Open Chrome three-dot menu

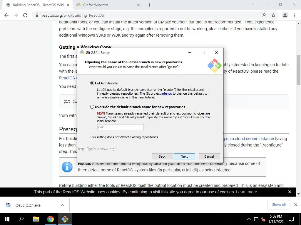click(295, 15)
